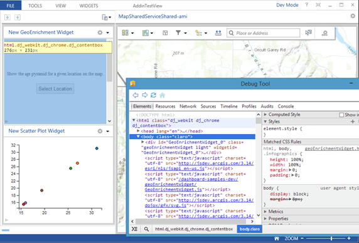This screenshot has height=243, width=359.
Task: Click Debug Tool forward arrow
Action: tap(145, 95)
